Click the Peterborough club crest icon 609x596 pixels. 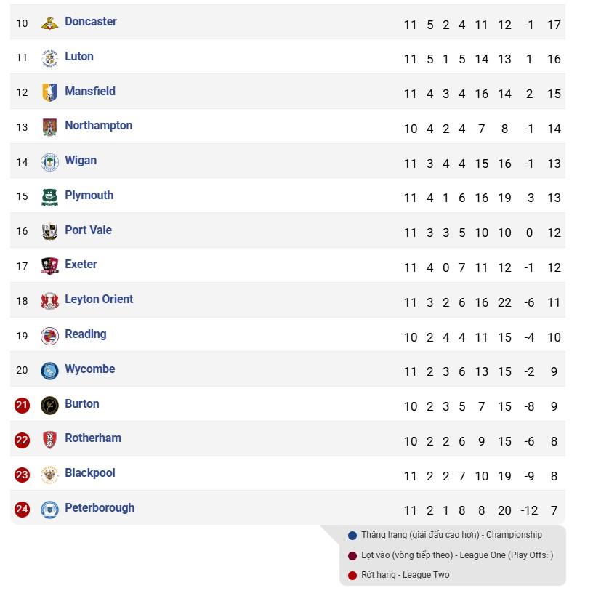pos(49,510)
